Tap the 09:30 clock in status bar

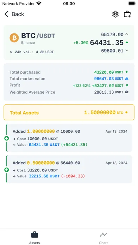point(69,4)
